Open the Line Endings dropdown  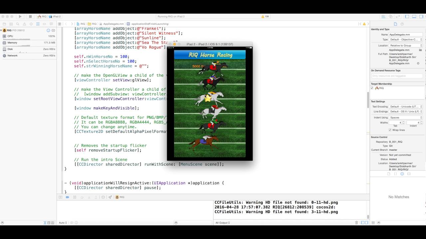click(406, 112)
